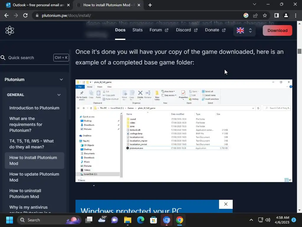View site information lock icon
Viewport: 302px width, 227px height.
[x=37, y=15]
